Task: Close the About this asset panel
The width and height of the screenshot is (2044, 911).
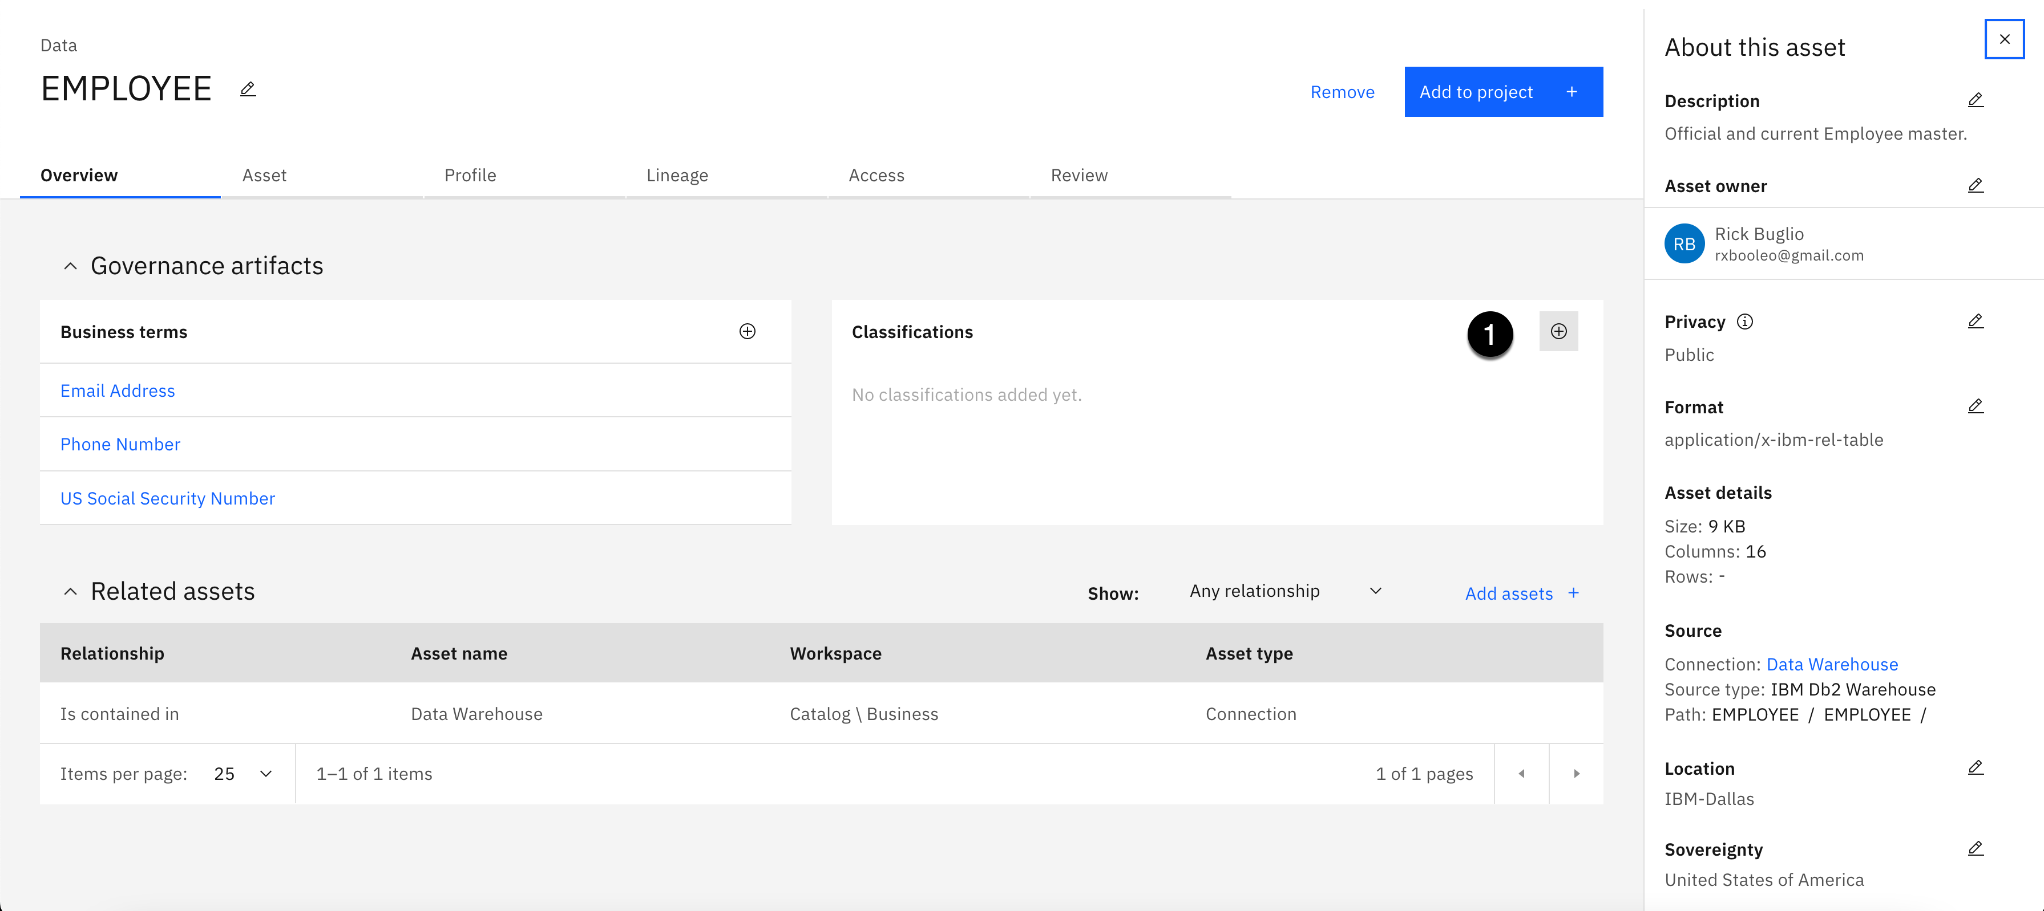Action: (x=2003, y=39)
